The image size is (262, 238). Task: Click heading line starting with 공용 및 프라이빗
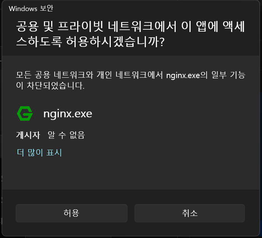pos(131,26)
